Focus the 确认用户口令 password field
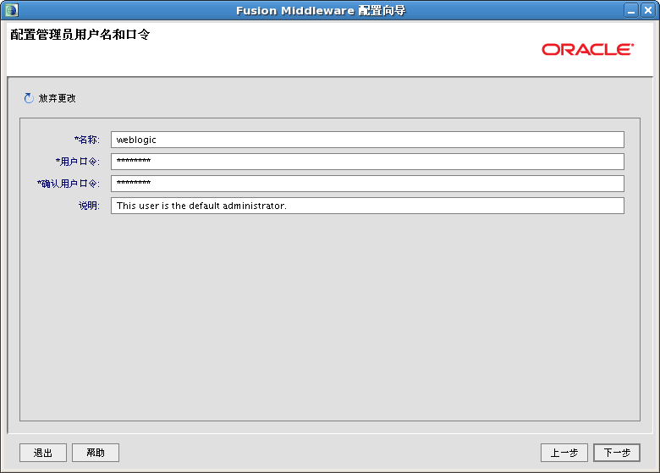The image size is (660, 473). point(367,184)
